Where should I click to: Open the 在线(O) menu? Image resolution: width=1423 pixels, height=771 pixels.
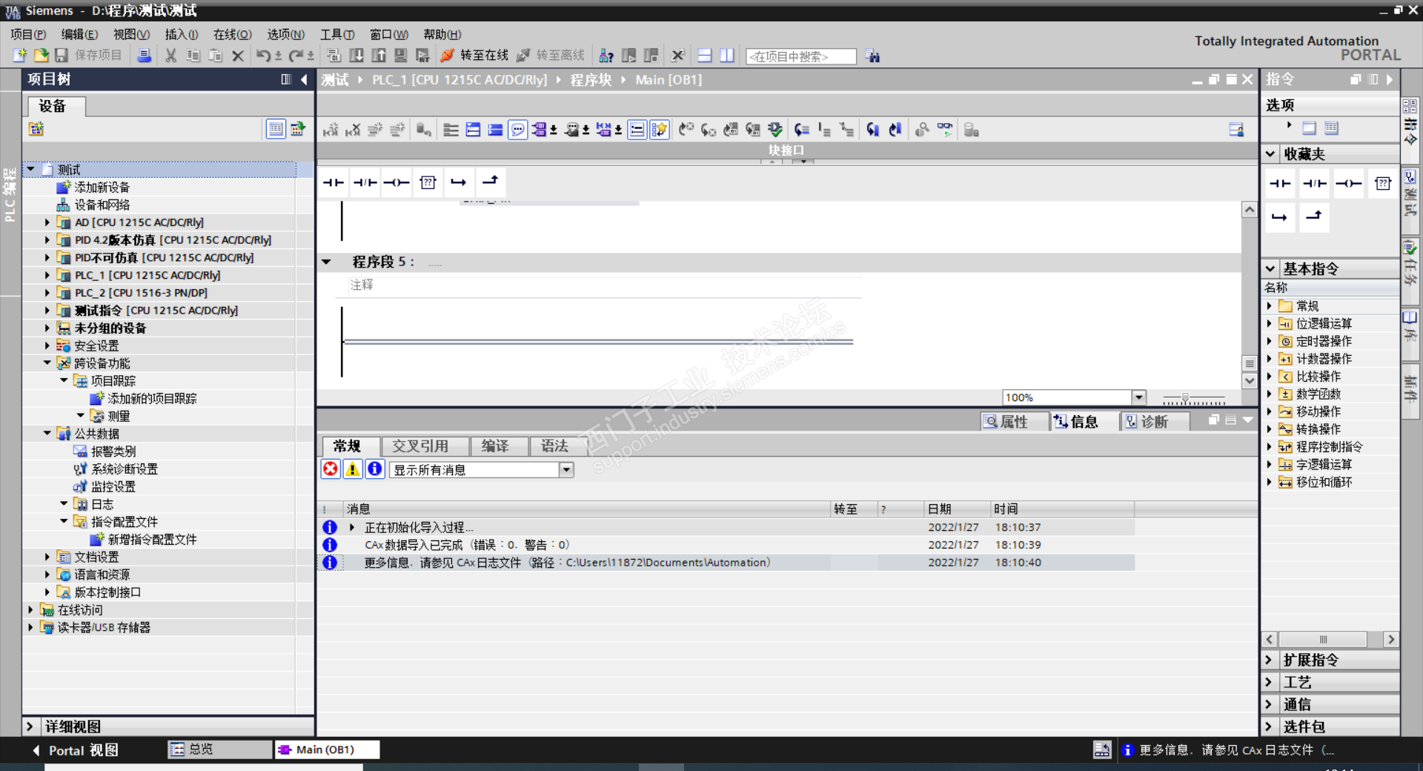(233, 34)
